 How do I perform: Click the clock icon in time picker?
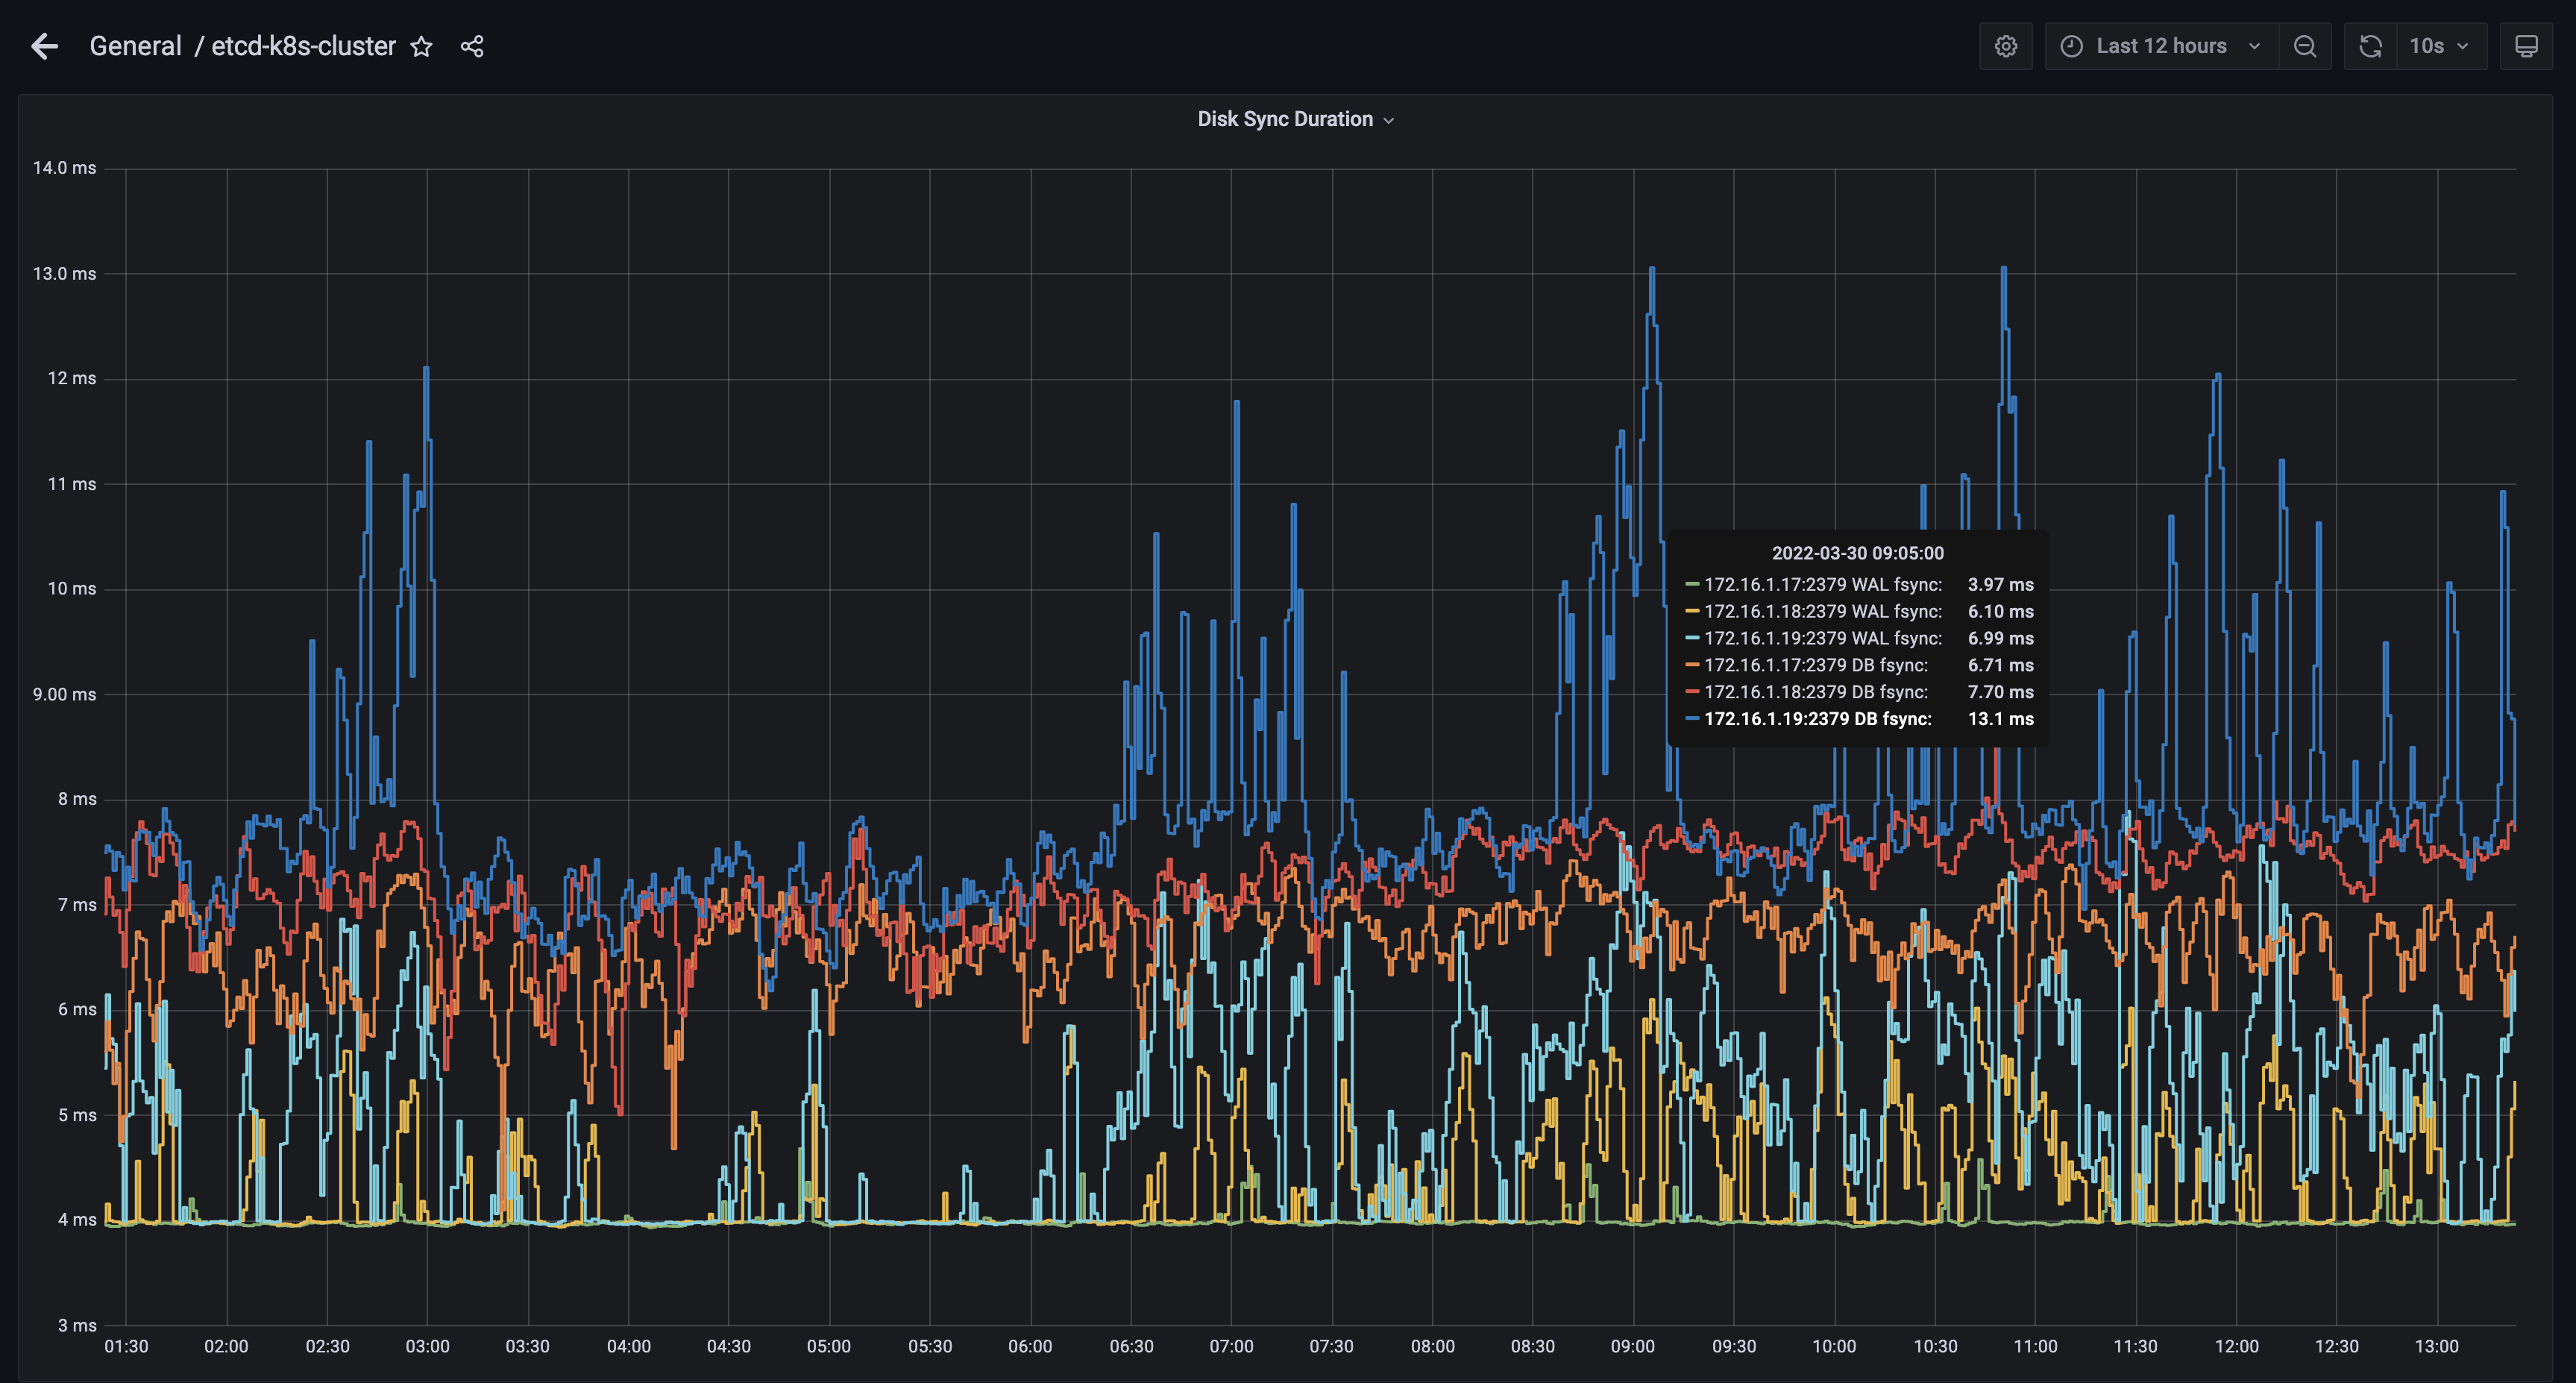pos(2071,47)
